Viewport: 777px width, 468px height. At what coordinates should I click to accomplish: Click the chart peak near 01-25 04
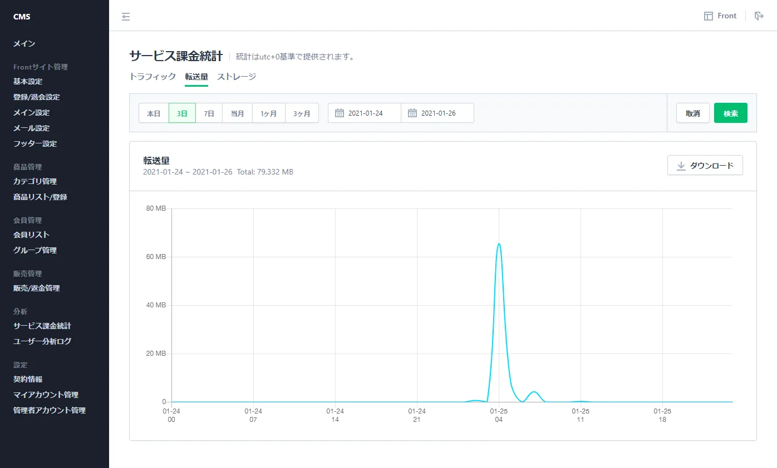pos(499,244)
